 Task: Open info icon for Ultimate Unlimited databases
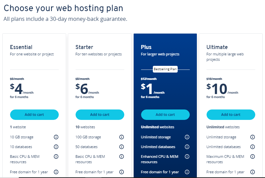point(253,147)
